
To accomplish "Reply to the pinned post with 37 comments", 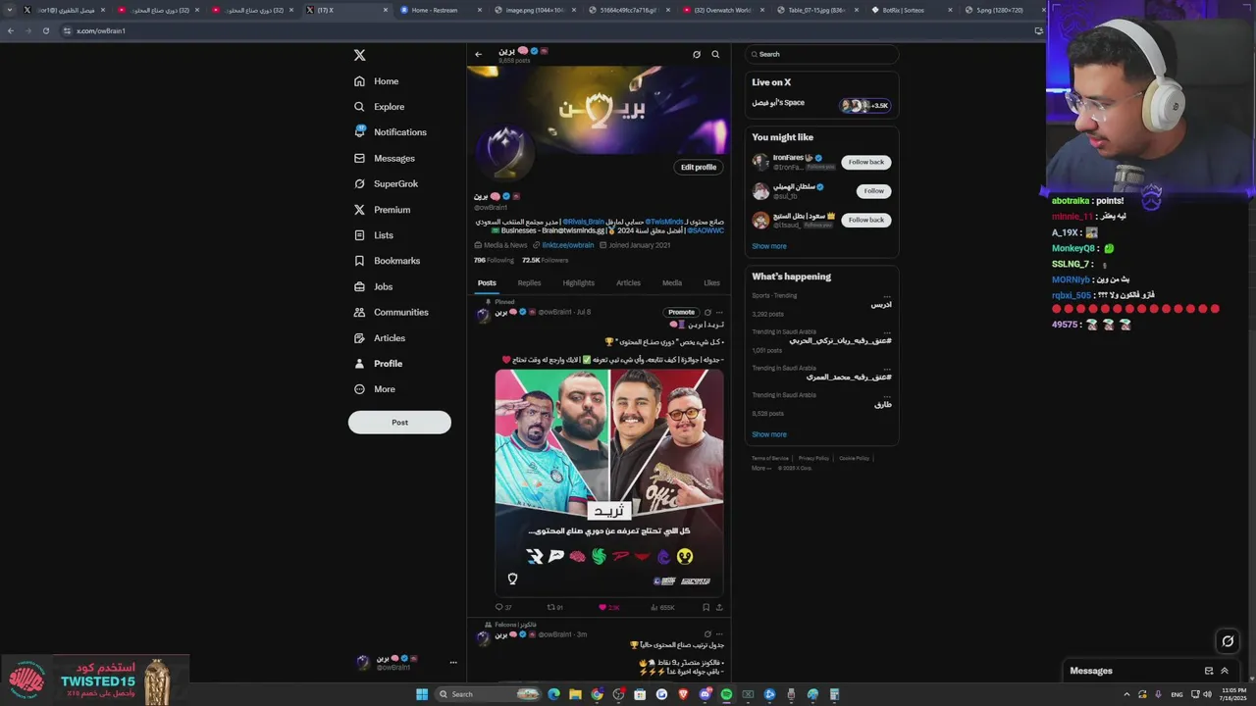I will [503, 608].
